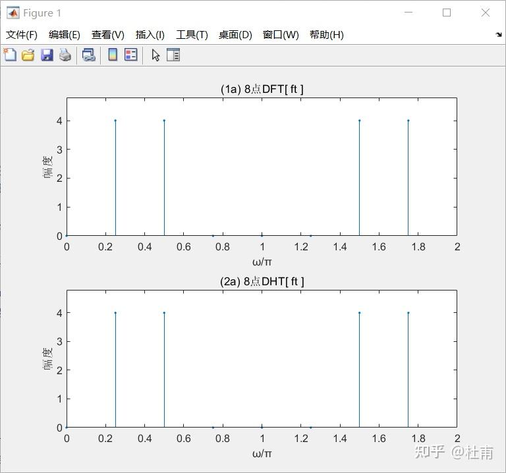Click DFT stem marker at 0.5

[164, 121]
